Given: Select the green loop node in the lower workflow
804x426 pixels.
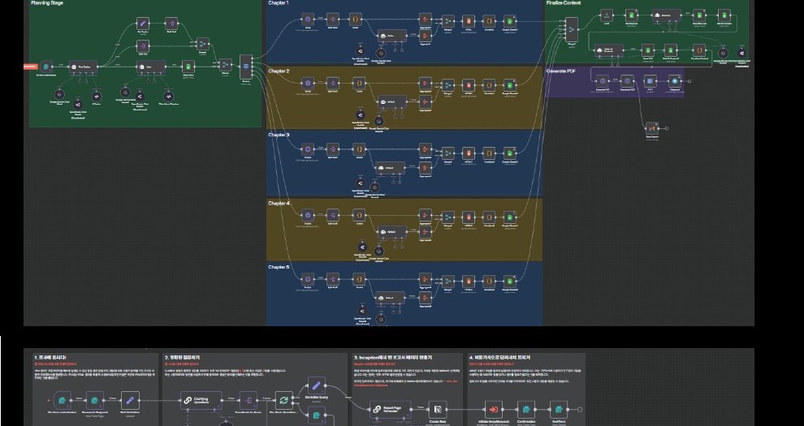Looking at the screenshot, I should point(283,400).
